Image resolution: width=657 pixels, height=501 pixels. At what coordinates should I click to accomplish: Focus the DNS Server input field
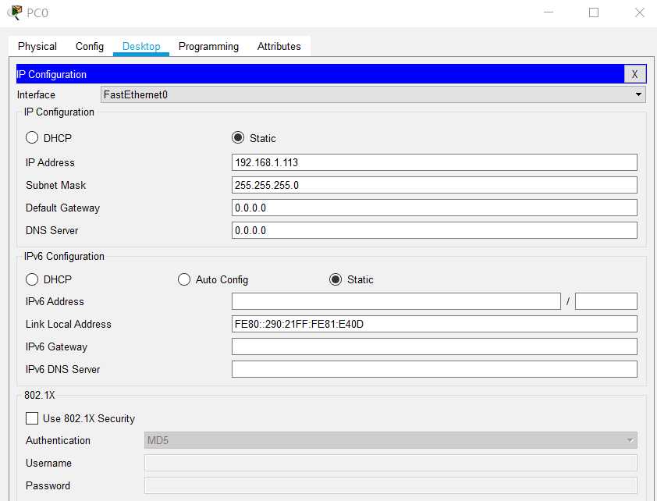[434, 230]
